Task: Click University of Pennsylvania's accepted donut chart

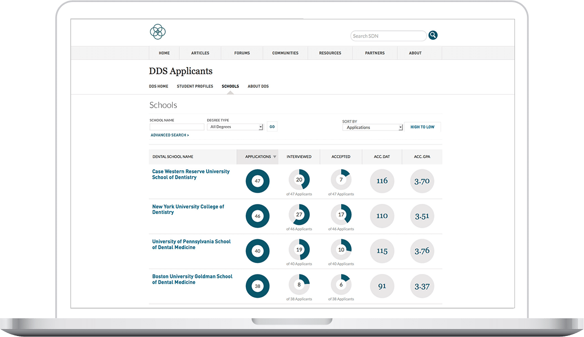Action: pos(341,251)
